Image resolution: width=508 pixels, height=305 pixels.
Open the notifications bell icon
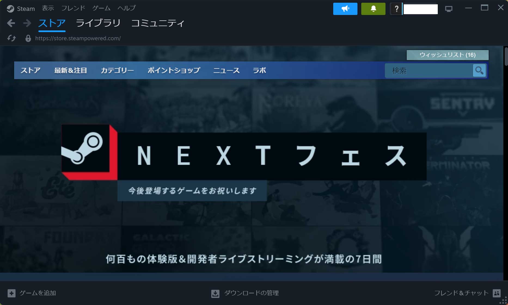click(373, 9)
